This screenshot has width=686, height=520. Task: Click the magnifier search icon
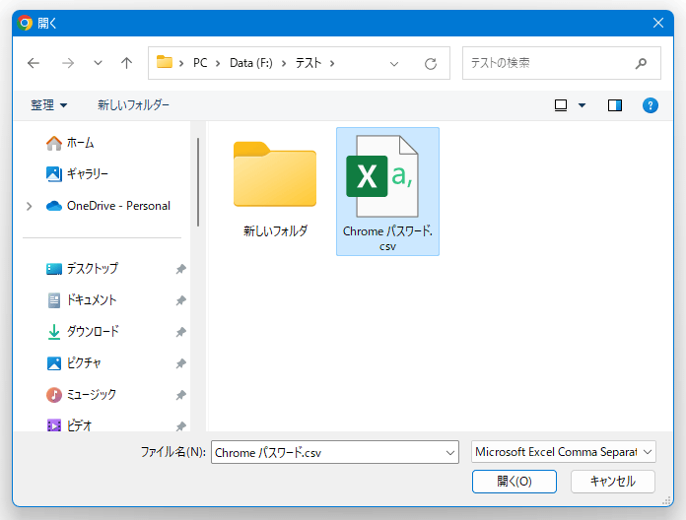(x=641, y=63)
